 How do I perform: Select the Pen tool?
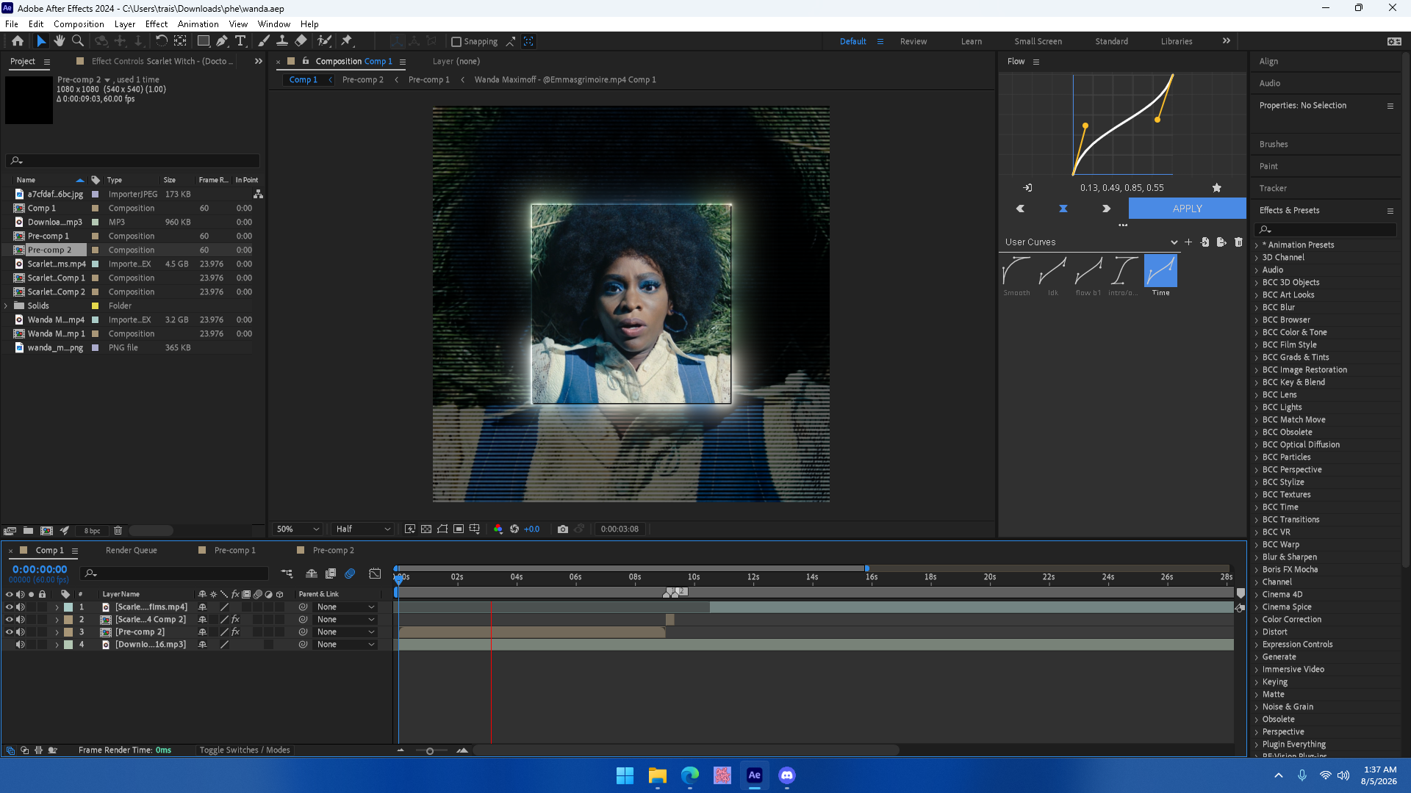[x=222, y=41]
